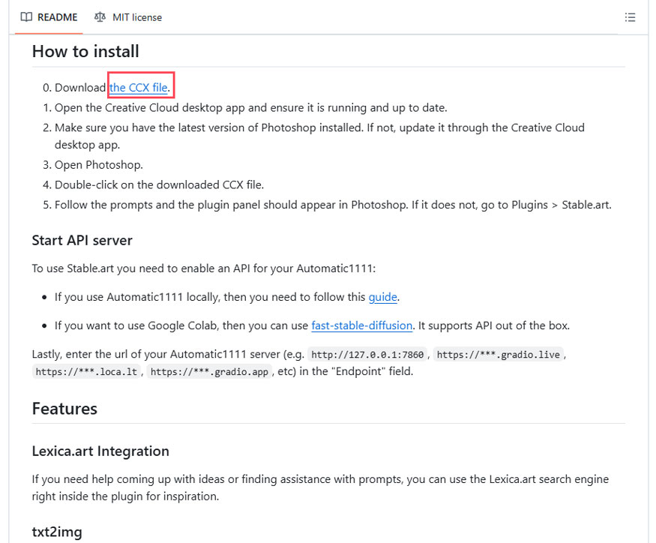This screenshot has height=543, width=656.
Task: Click the paragraph describing the Lexica.art search engine
Action: point(320,487)
